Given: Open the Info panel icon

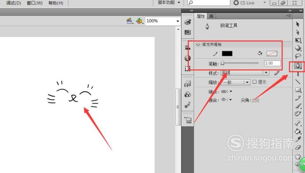Looking at the screenshot, I should tap(187, 58).
